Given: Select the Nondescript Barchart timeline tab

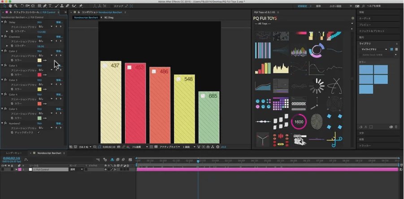Looking at the screenshot, I should point(49,153).
